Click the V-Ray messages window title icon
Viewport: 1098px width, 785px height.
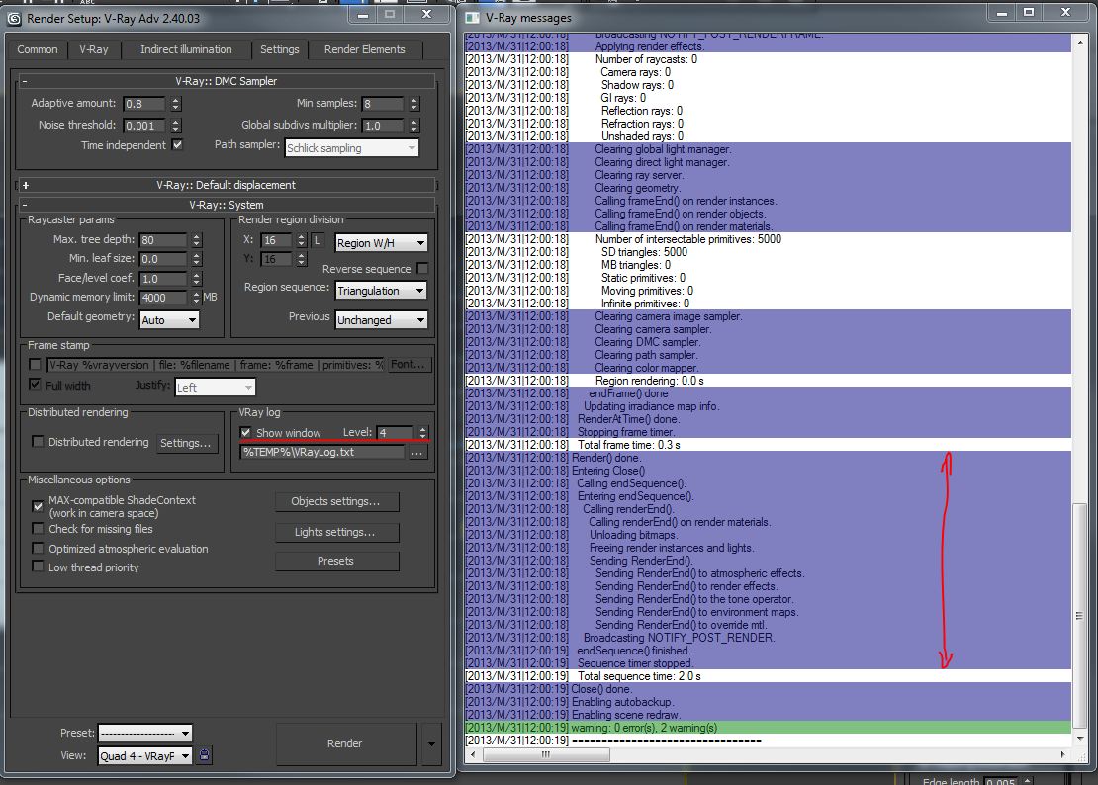coord(473,18)
